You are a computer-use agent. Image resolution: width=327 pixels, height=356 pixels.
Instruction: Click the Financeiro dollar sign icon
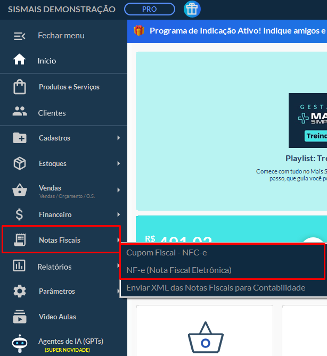point(20,214)
